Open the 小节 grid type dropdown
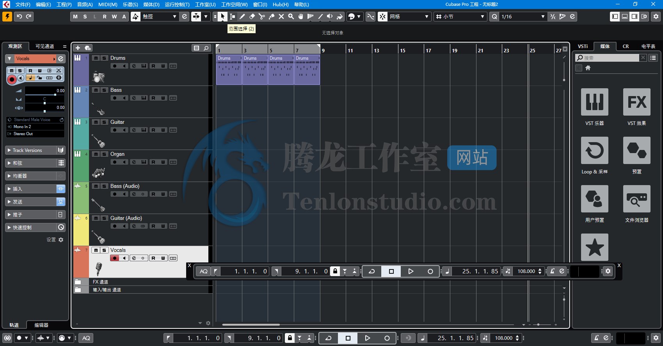This screenshot has height=346, width=663. click(x=460, y=16)
